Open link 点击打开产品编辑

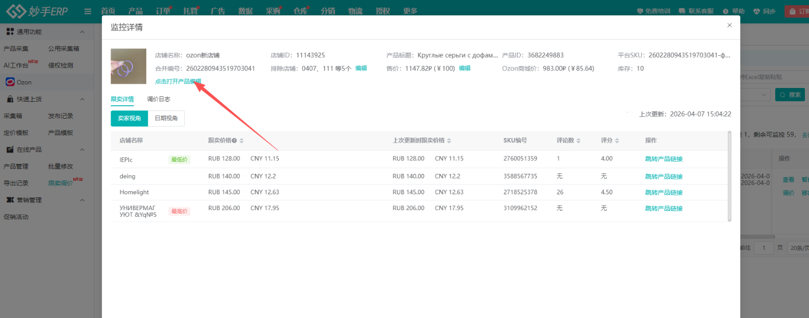[x=178, y=81]
